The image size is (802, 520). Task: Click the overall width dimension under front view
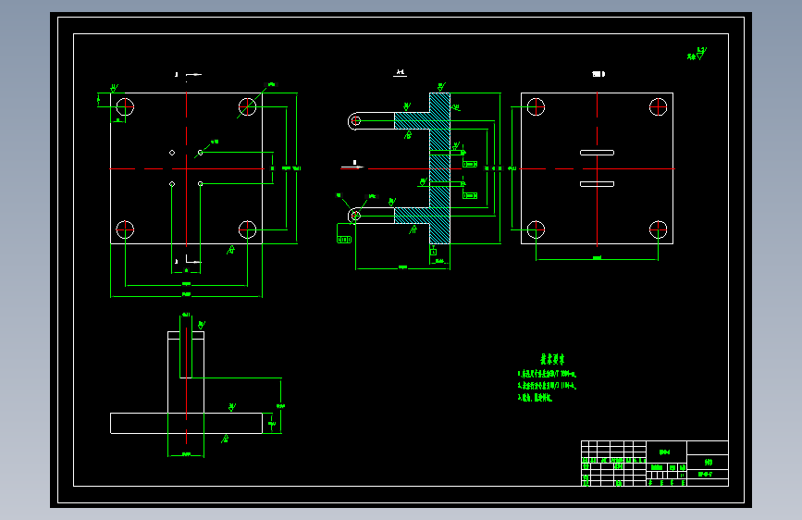point(186,295)
